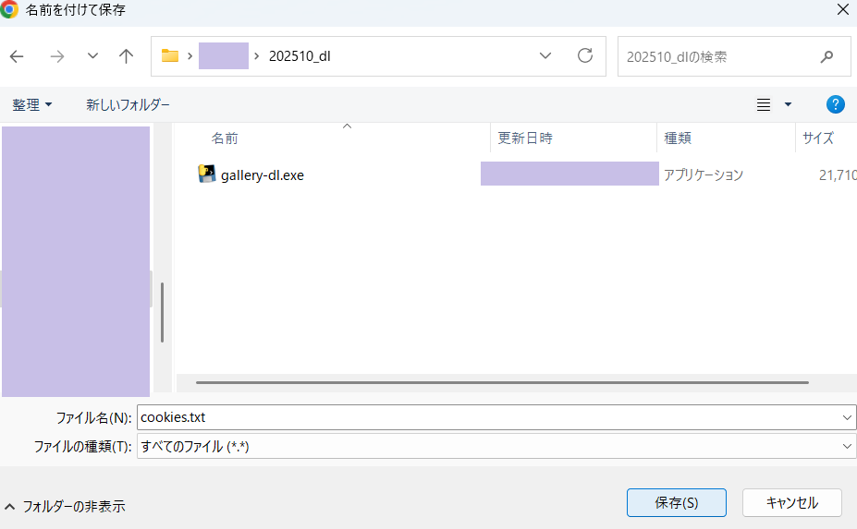
Task: Click the Chrome icon in title bar
Action: 8,9
